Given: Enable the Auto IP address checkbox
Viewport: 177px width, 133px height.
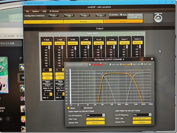Looking at the screenshot, I should click(121, 15).
